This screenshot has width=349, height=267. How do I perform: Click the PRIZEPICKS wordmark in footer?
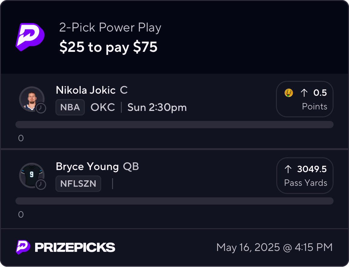coord(75,248)
